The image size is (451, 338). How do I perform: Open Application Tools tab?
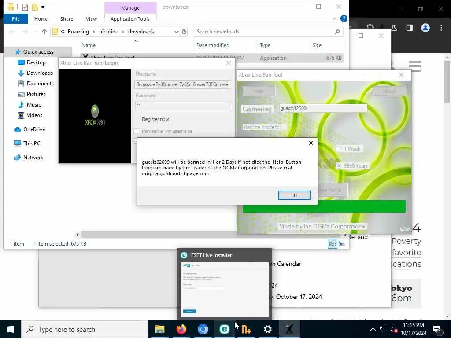pyautogui.click(x=130, y=19)
